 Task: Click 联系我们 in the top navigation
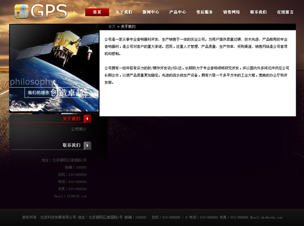(x=258, y=12)
